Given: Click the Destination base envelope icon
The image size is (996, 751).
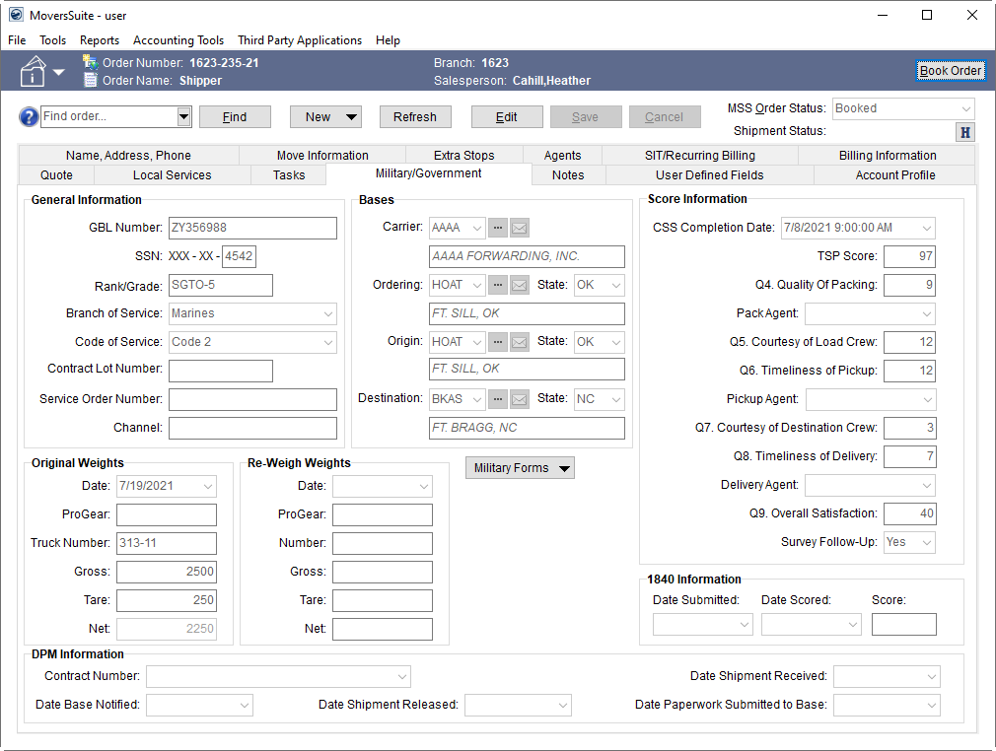Looking at the screenshot, I should pos(519,399).
